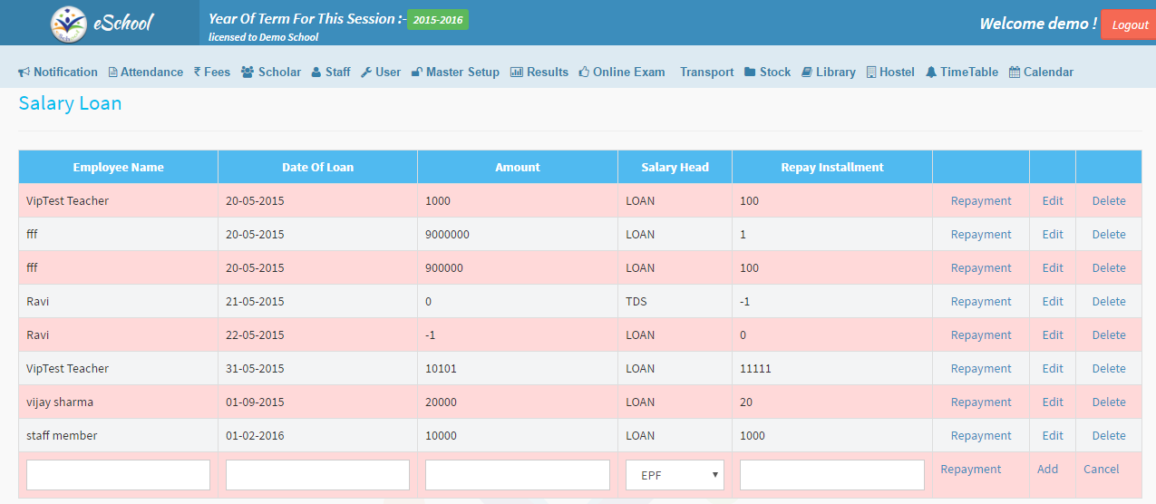The height and width of the screenshot is (504, 1156).
Task: Open the Staff menu
Action: [x=331, y=72]
